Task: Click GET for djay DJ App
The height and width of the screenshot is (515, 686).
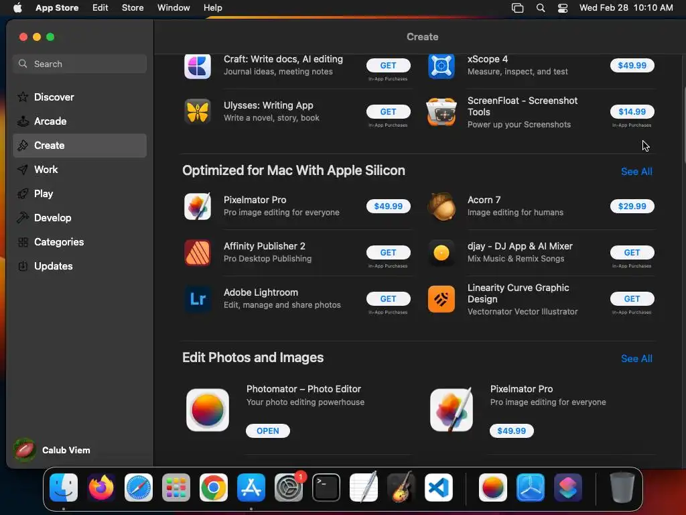Action: click(632, 252)
